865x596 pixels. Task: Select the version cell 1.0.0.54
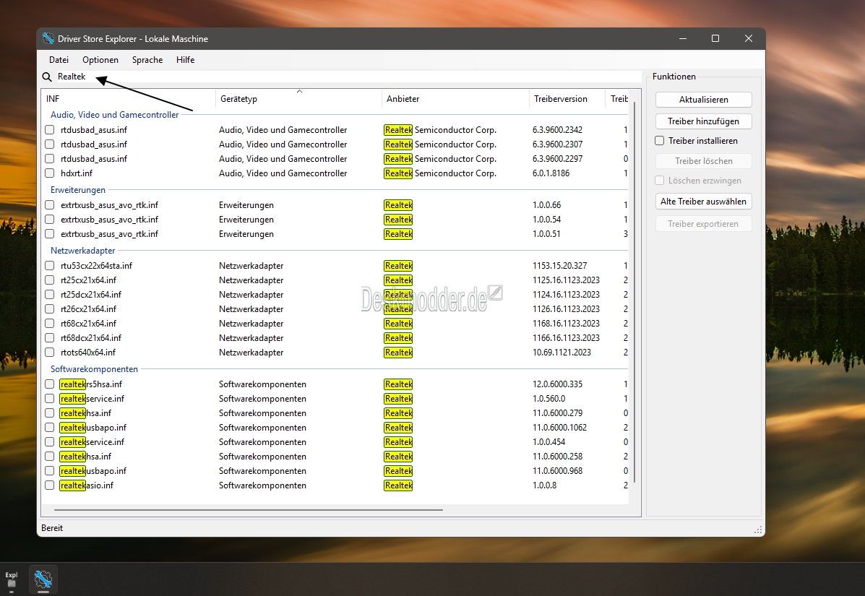click(547, 220)
